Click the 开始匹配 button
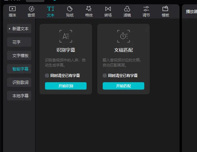 [124, 86]
